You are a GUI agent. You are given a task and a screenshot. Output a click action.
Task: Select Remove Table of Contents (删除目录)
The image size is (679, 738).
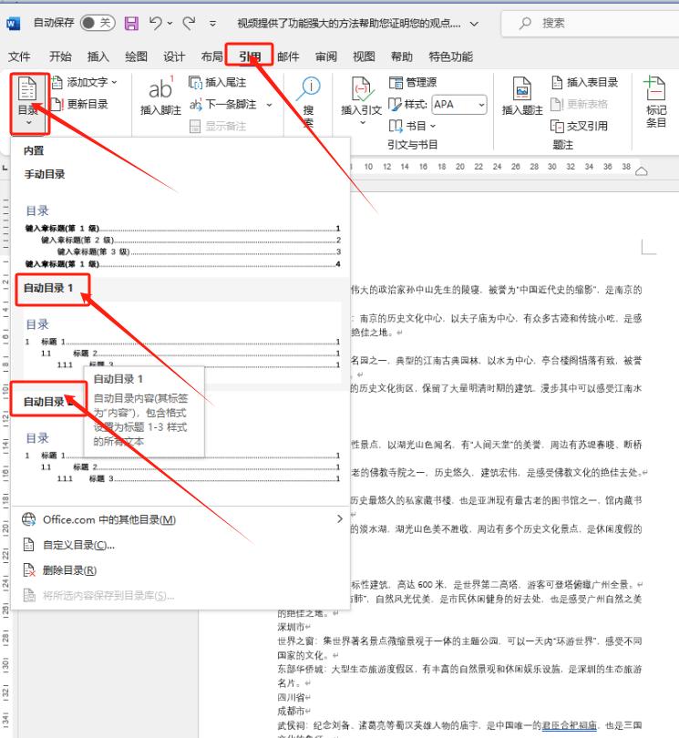click(69, 570)
